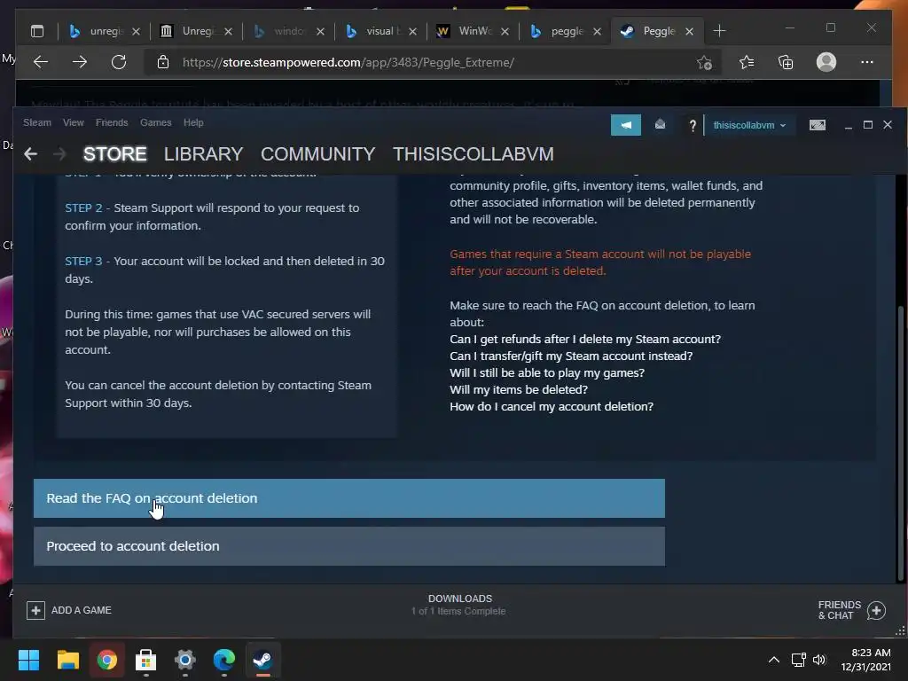The width and height of the screenshot is (908, 681).
Task: Open the Games menu
Action: pyautogui.click(x=156, y=122)
